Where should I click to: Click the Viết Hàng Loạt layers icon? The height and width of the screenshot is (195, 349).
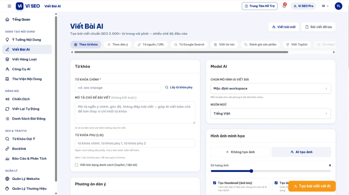tap(7, 59)
